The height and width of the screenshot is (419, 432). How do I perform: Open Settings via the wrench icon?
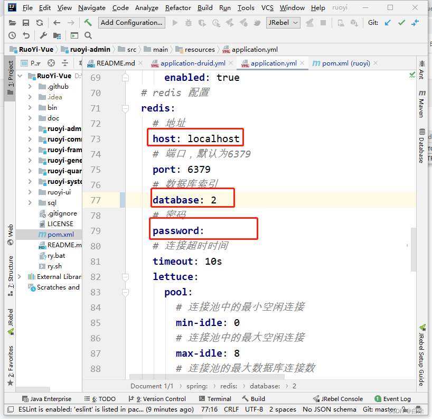pos(43,35)
